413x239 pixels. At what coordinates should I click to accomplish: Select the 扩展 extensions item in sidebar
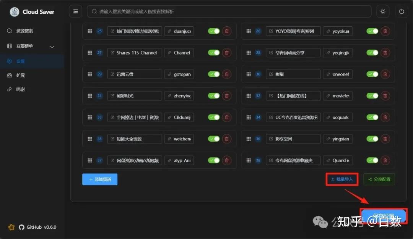pyautogui.click(x=21, y=75)
